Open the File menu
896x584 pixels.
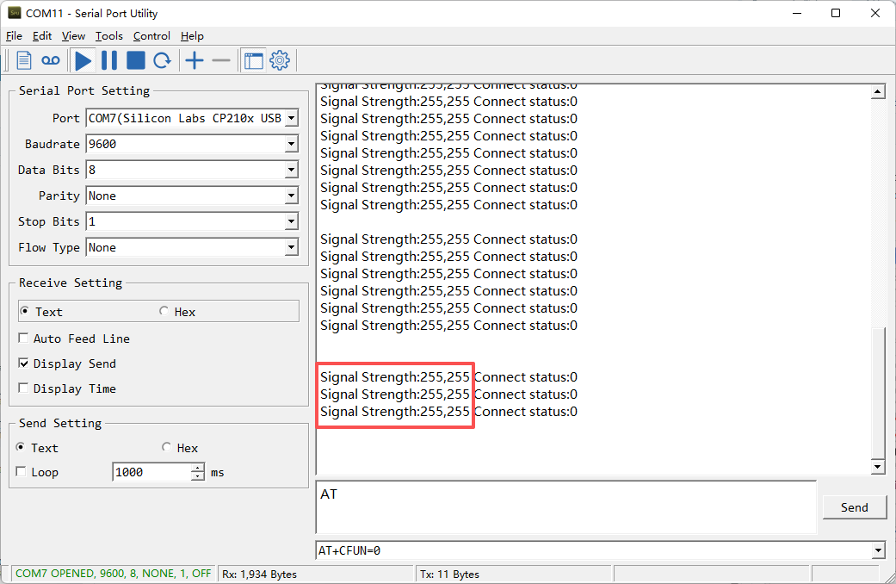tap(15, 36)
